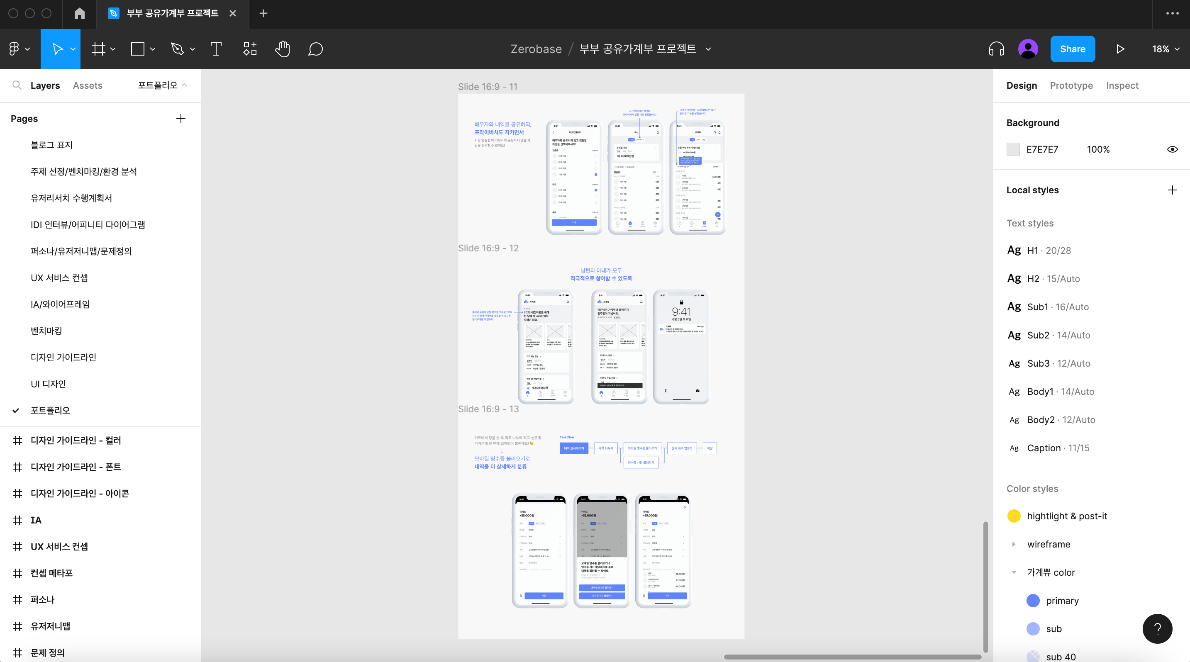Switch to the Prototype tab
This screenshot has width=1190, height=662.
(1071, 85)
